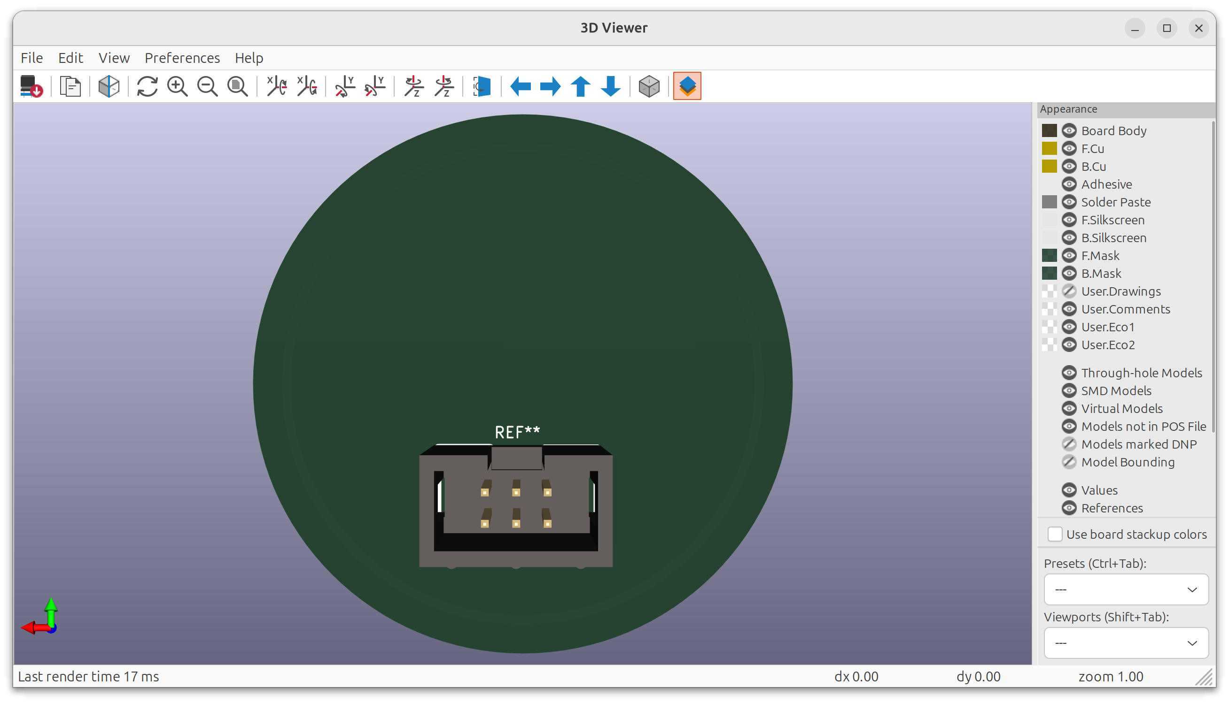Open the Preferences menu
The width and height of the screenshot is (1229, 703).
(182, 58)
